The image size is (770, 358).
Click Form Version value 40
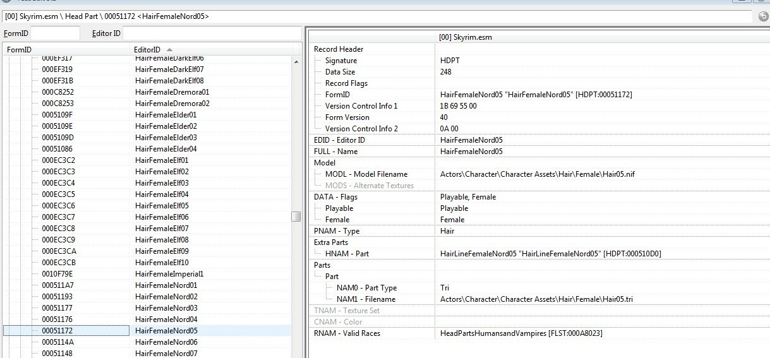[x=445, y=117]
